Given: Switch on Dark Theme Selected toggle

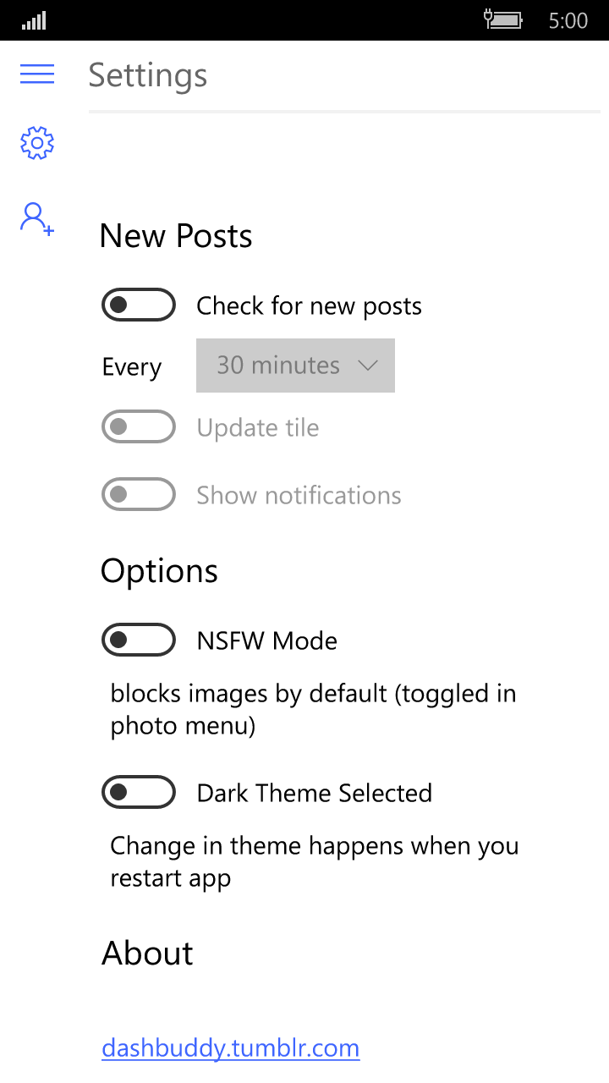Looking at the screenshot, I should coord(139,792).
